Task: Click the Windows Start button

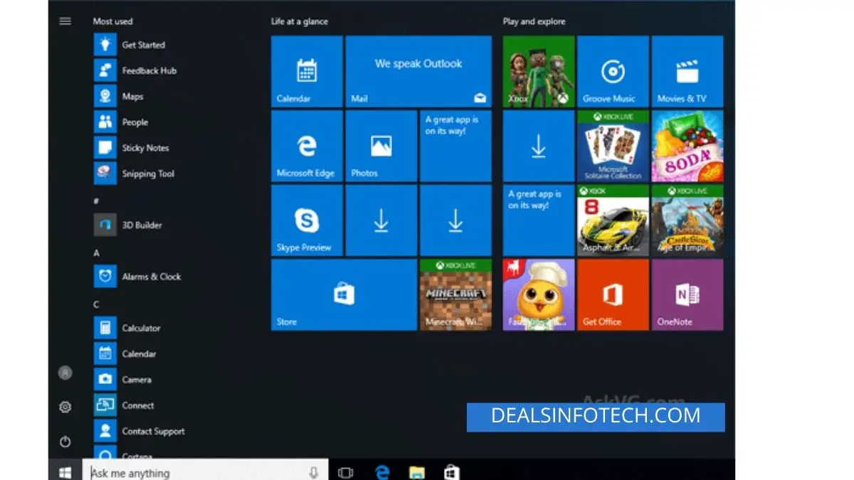Action: tap(65, 471)
